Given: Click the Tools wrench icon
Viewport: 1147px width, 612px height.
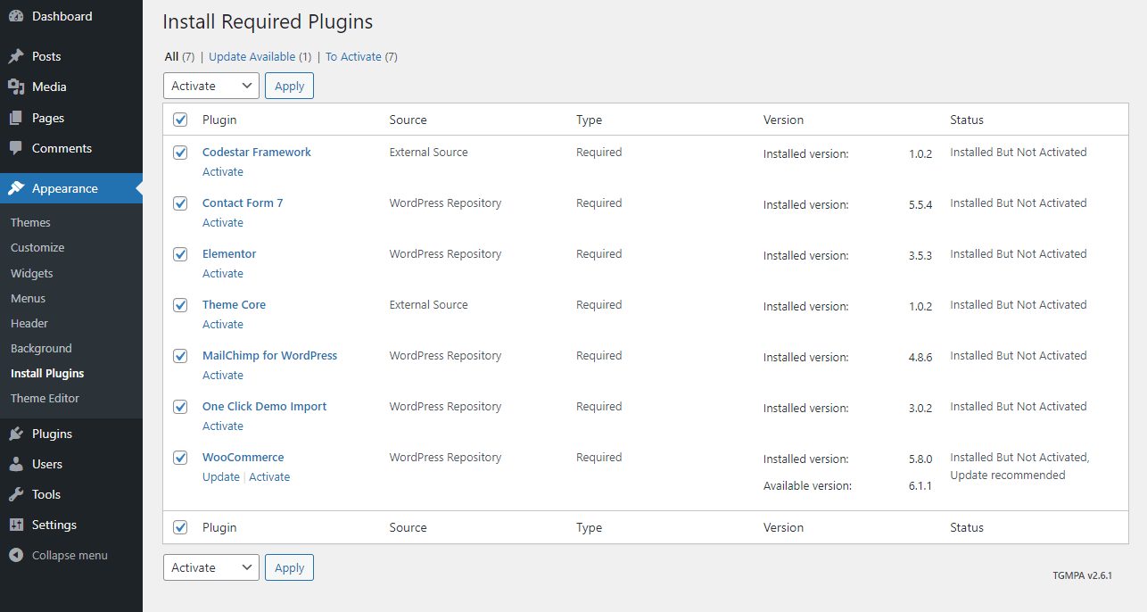Looking at the screenshot, I should point(16,494).
